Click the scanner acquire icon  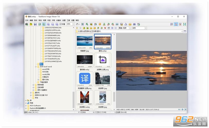coord(126,24)
